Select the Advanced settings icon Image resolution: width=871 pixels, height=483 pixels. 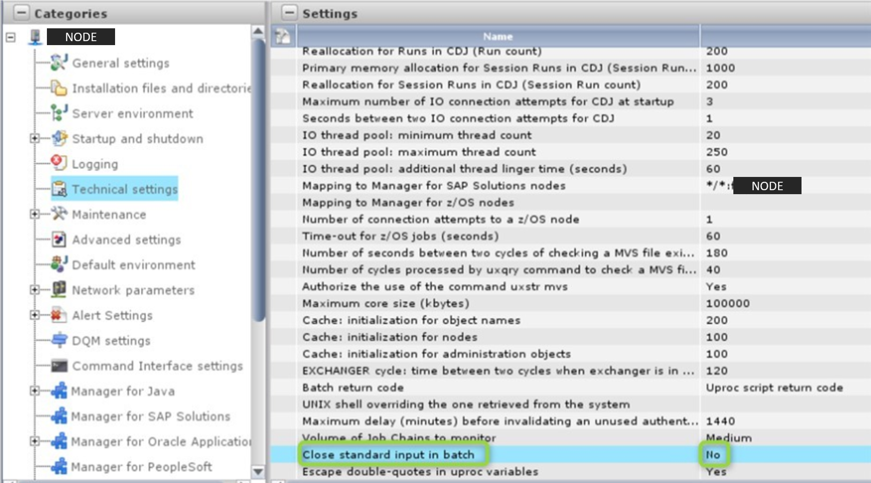click(x=58, y=239)
